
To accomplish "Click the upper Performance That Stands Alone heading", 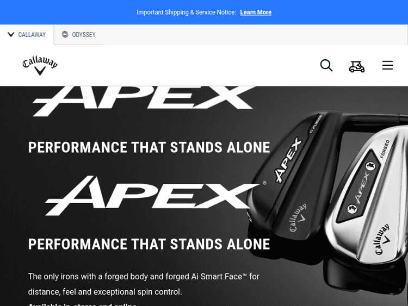I will [x=149, y=147].
